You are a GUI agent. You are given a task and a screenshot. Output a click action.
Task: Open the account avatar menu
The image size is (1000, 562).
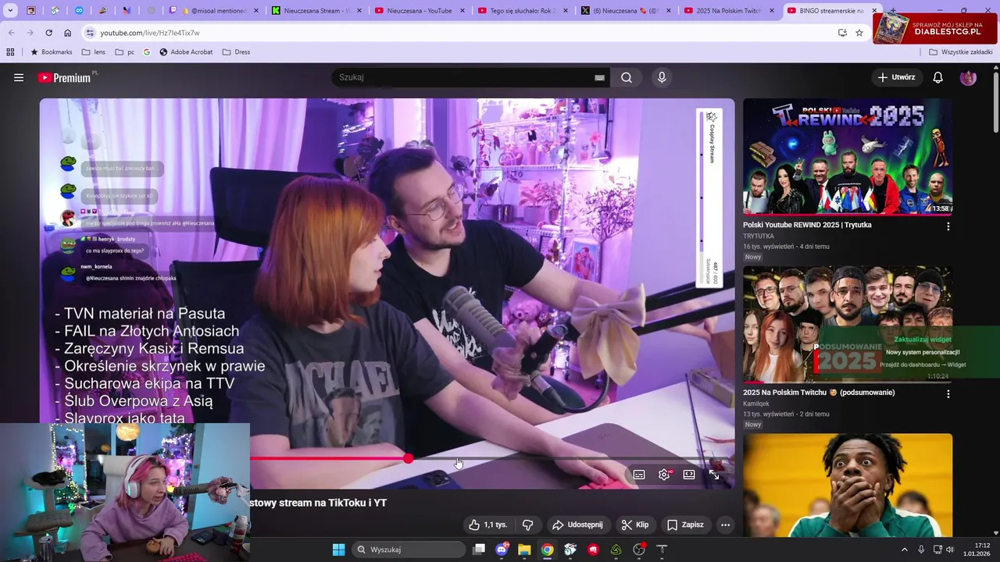pyautogui.click(x=968, y=77)
